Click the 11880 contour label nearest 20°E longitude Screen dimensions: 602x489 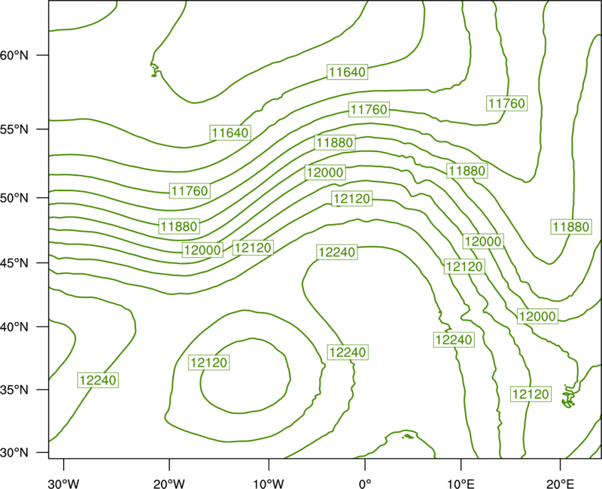(x=571, y=227)
